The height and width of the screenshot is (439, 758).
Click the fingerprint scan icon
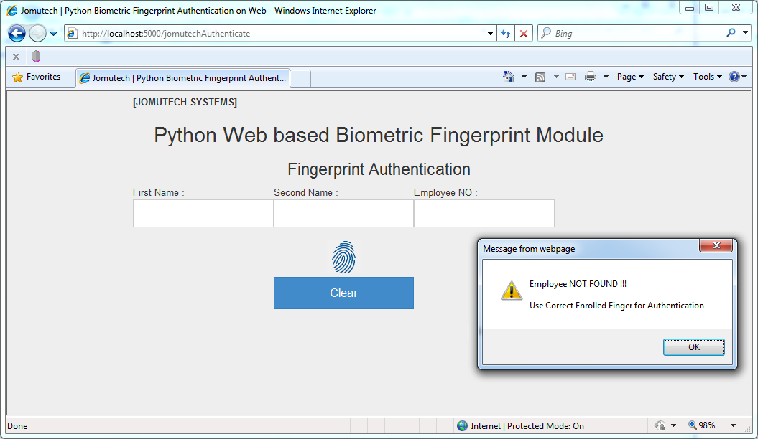coord(343,256)
